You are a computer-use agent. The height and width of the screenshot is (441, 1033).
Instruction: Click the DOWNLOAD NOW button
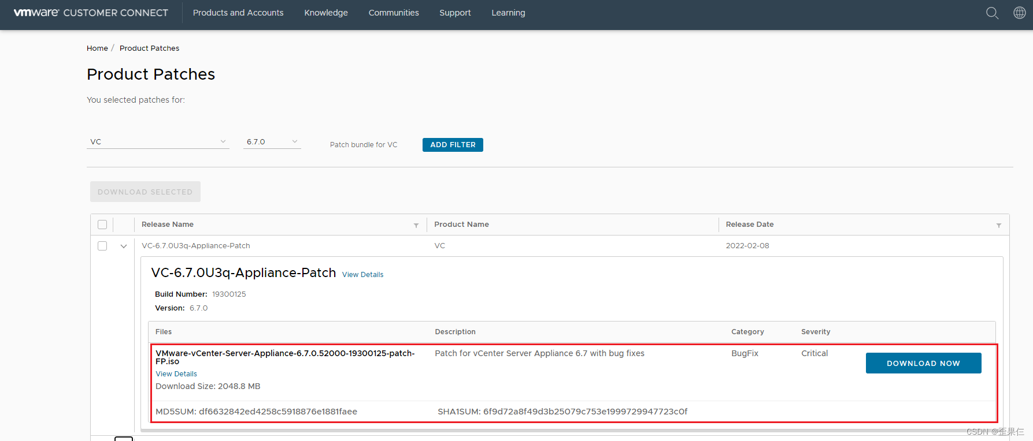tap(923, 363)
